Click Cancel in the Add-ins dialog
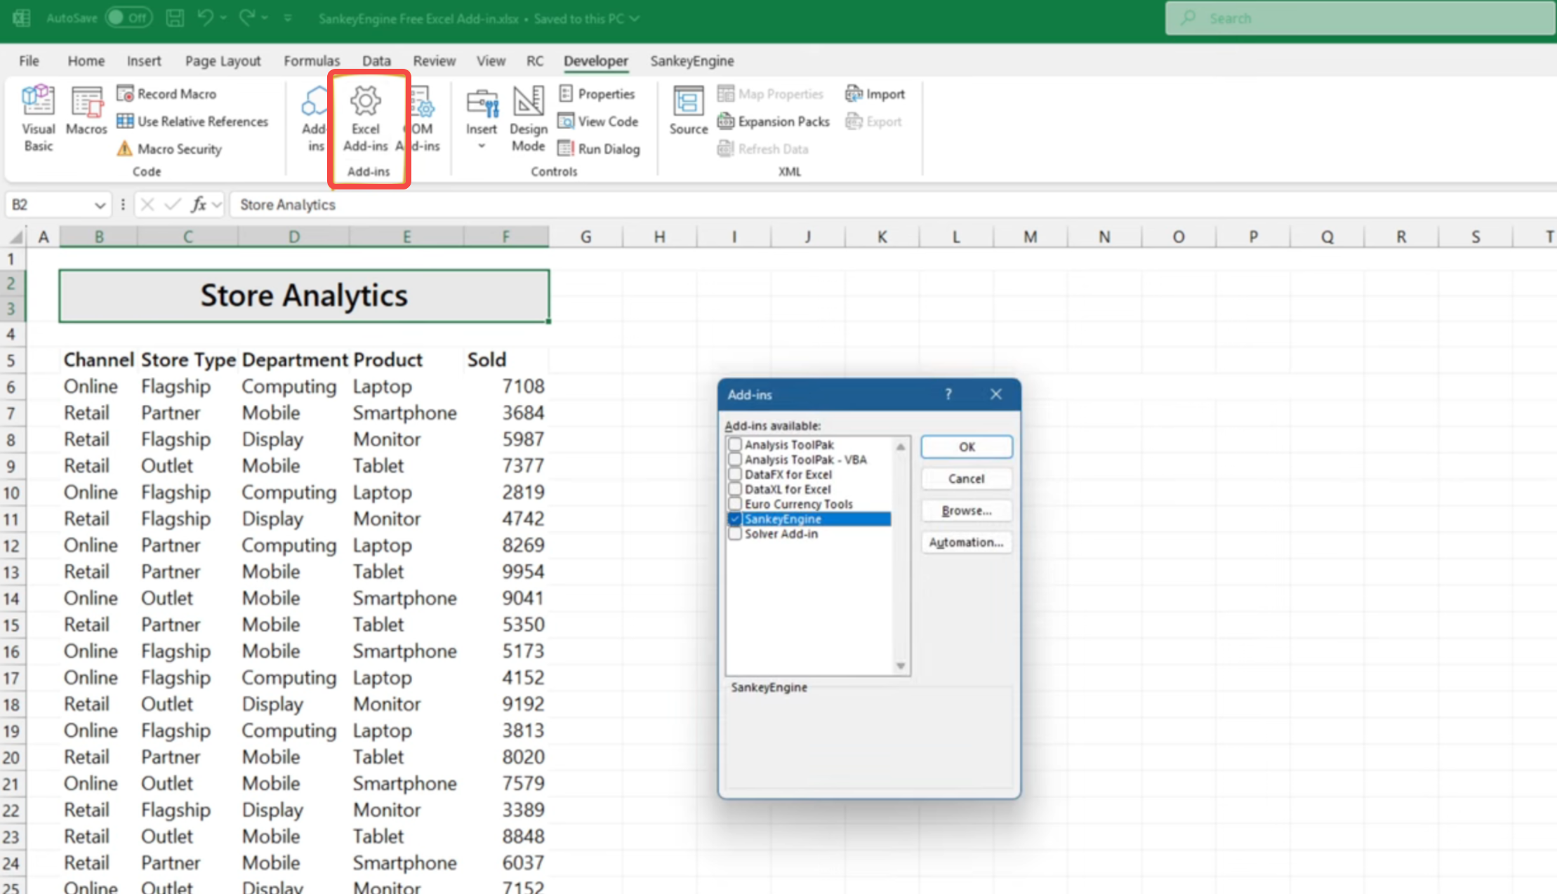 coord(967,479)
